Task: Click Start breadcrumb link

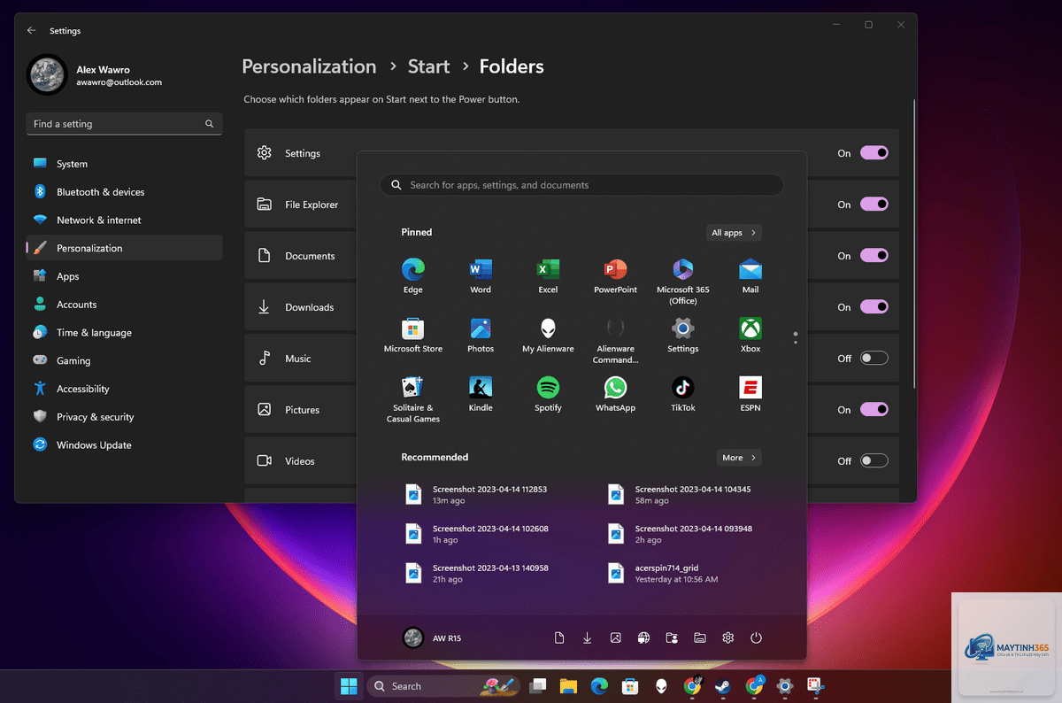Action: 428,66
